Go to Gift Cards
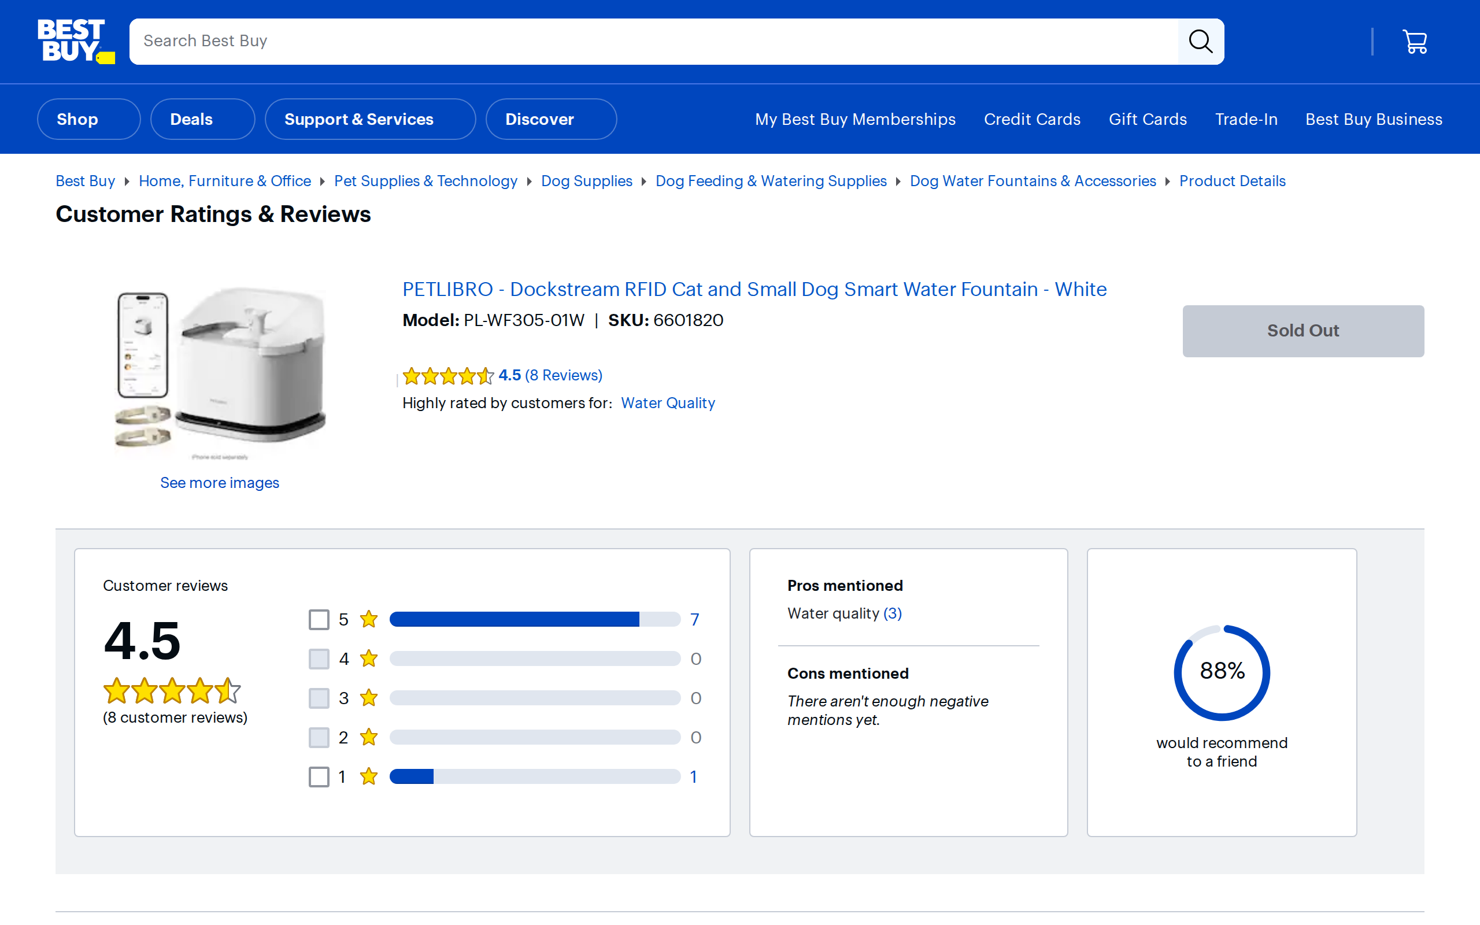 (1148, 119)
